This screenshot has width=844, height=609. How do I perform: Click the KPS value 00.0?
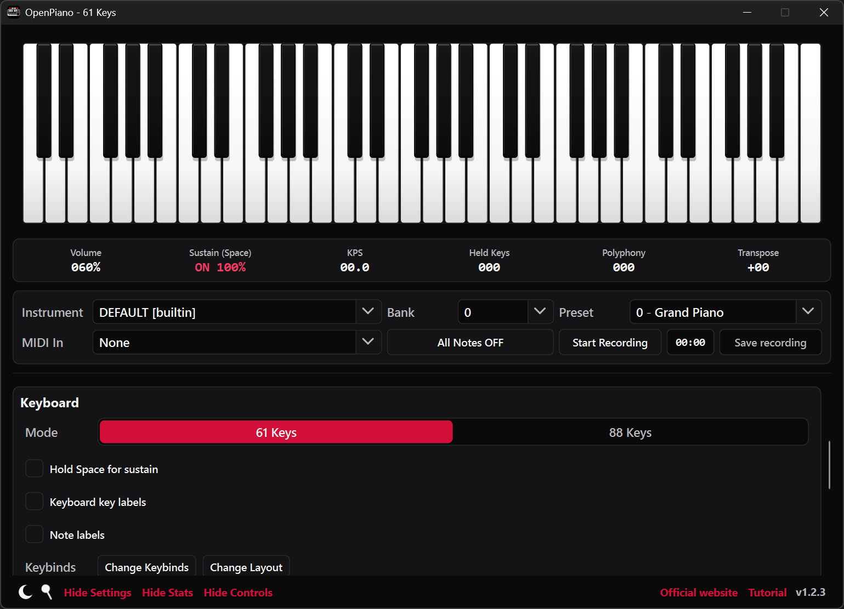tap(355, 267)
